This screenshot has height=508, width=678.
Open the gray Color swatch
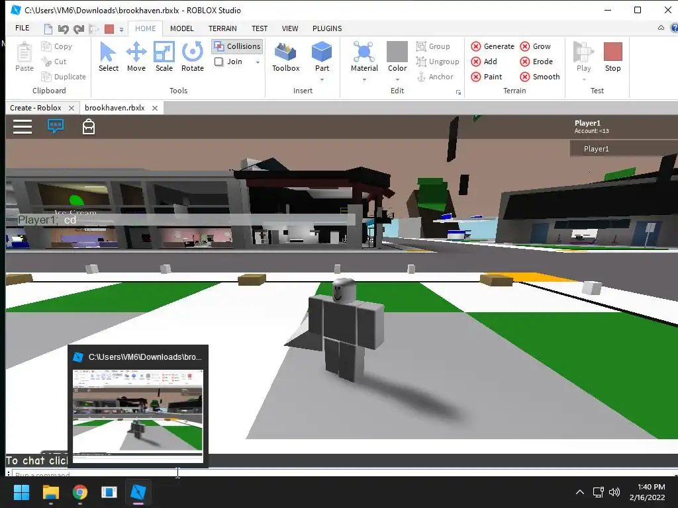pos(397,52)
